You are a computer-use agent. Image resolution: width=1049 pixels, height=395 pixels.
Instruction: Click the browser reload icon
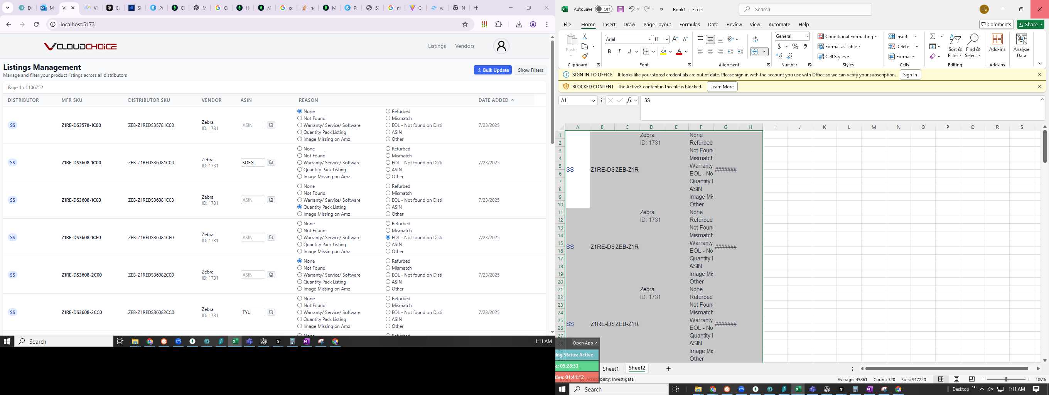(36, 24)
